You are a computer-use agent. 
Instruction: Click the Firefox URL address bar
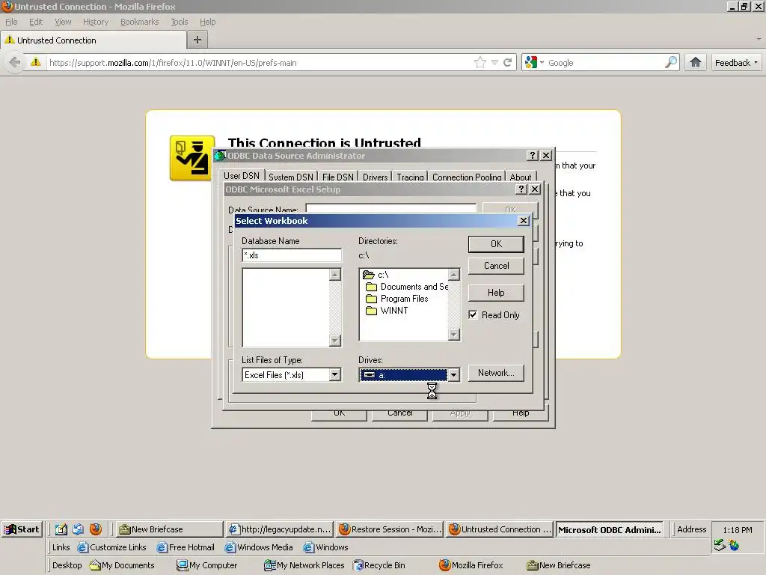point(259,62)
